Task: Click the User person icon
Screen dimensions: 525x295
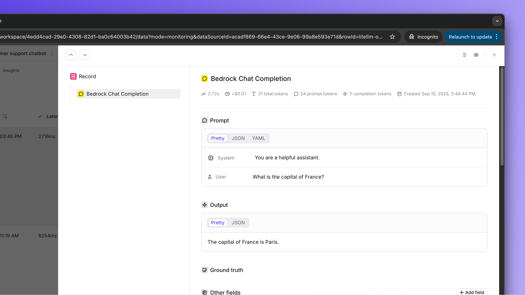Action: coord(210,177)
